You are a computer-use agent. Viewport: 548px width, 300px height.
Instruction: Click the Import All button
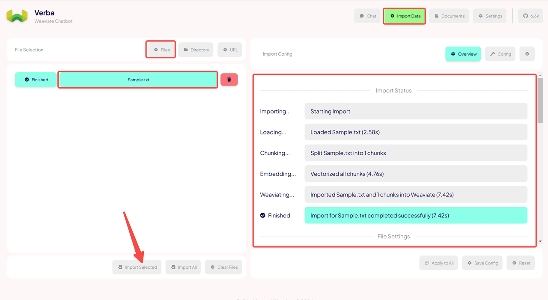[183, 267]
